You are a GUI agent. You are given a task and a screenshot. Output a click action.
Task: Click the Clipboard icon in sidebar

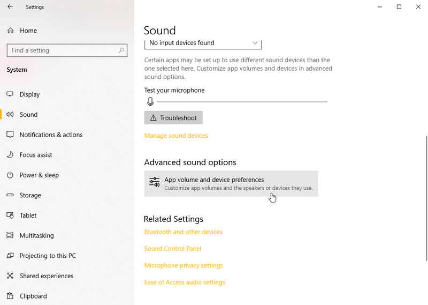[10, 296]
